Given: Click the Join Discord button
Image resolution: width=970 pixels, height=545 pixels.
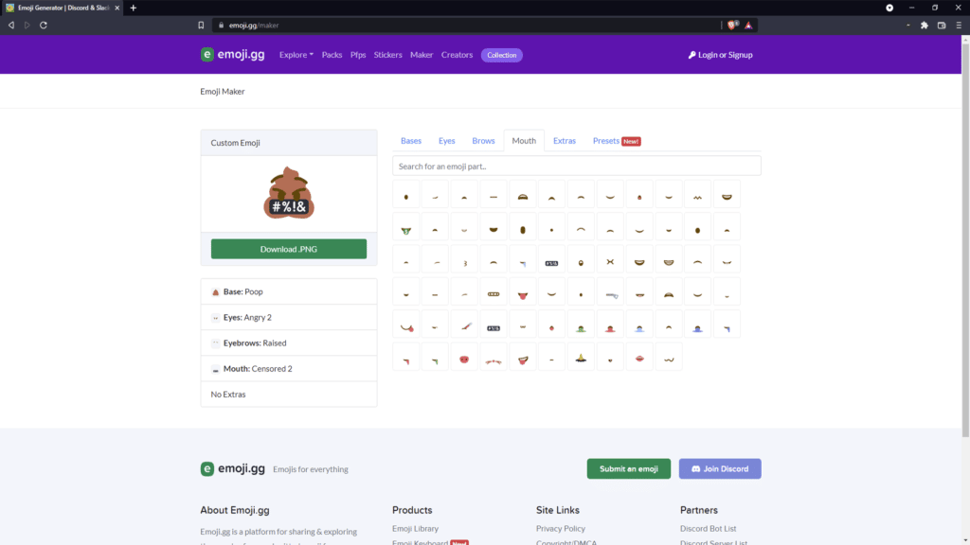Looking at the screenshot, I should coord(720,468).
